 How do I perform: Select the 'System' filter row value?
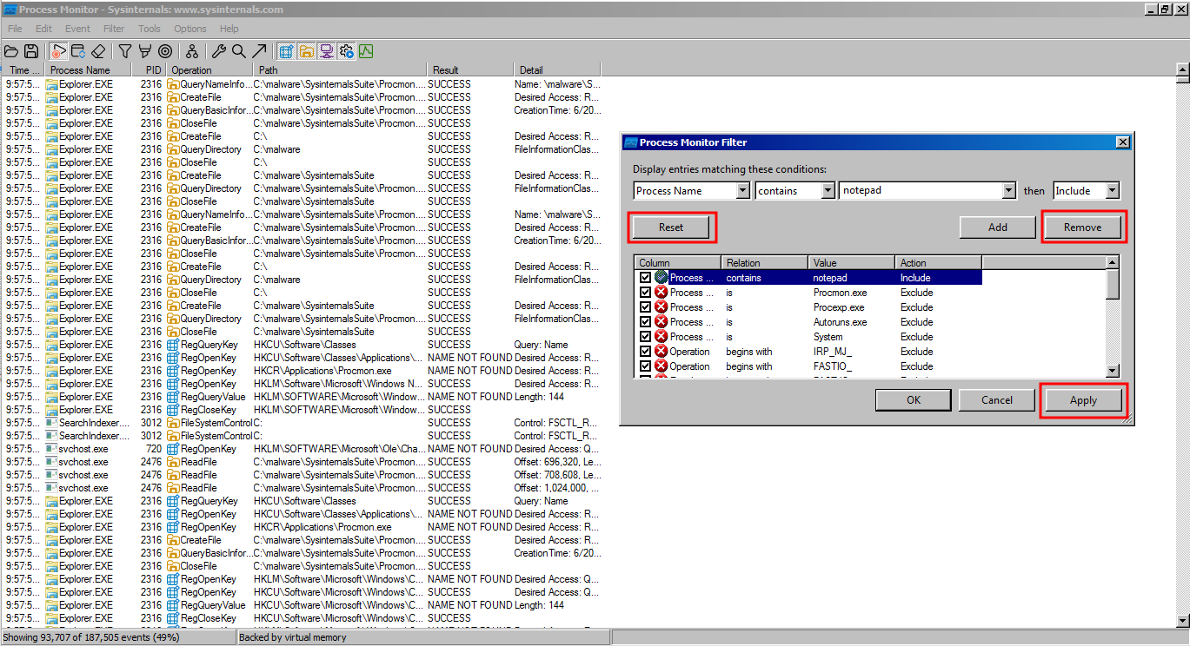coord(828,337)
